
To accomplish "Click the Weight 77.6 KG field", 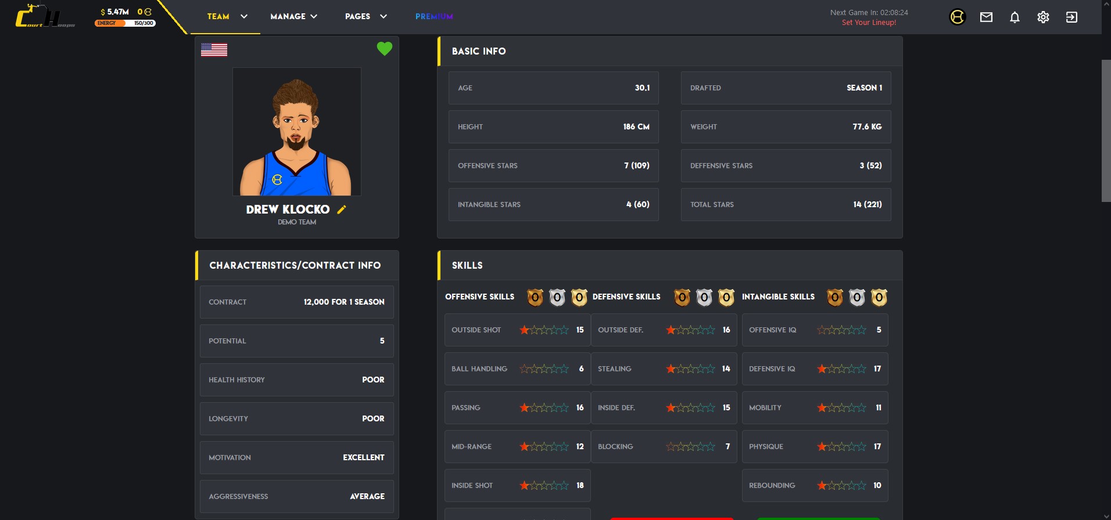I will pos(786,127).
